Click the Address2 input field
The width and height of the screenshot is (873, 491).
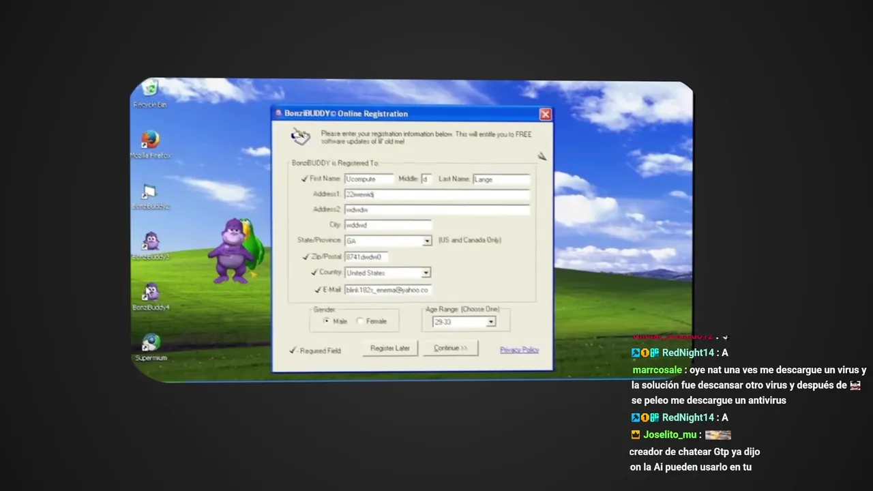[x=437, y=210]
